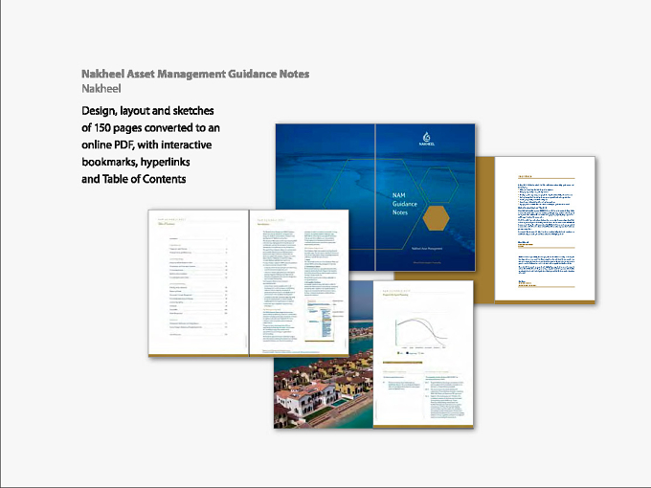Click the page with the line graph

(423, 354)
